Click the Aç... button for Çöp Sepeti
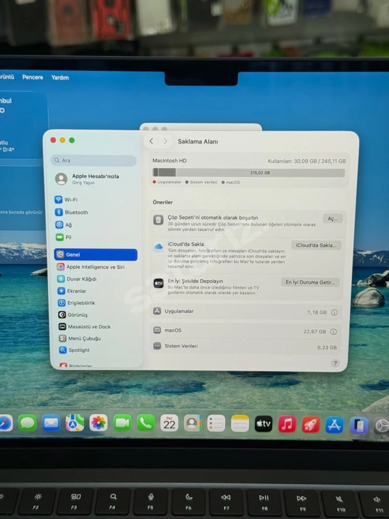The width and height of the screenshot is (389, 519). (x=333, y=219)
